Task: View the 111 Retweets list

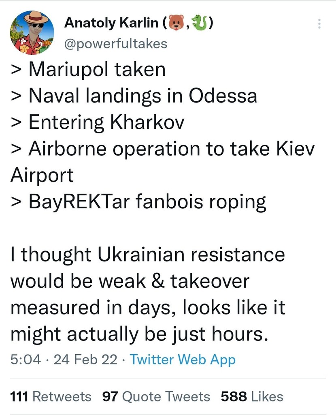Action: (51, 396)
